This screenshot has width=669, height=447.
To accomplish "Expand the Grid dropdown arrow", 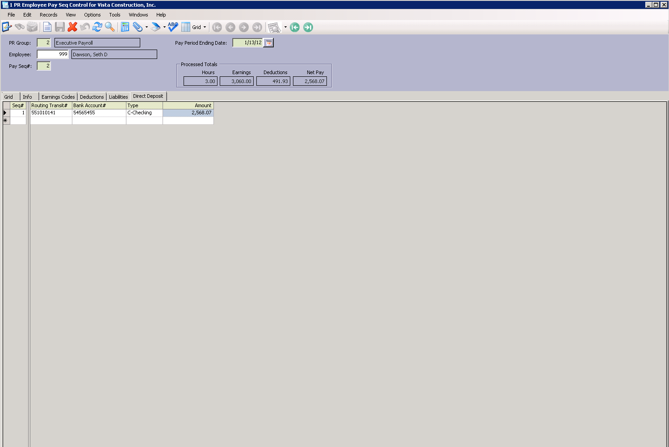I will [205, 27].
